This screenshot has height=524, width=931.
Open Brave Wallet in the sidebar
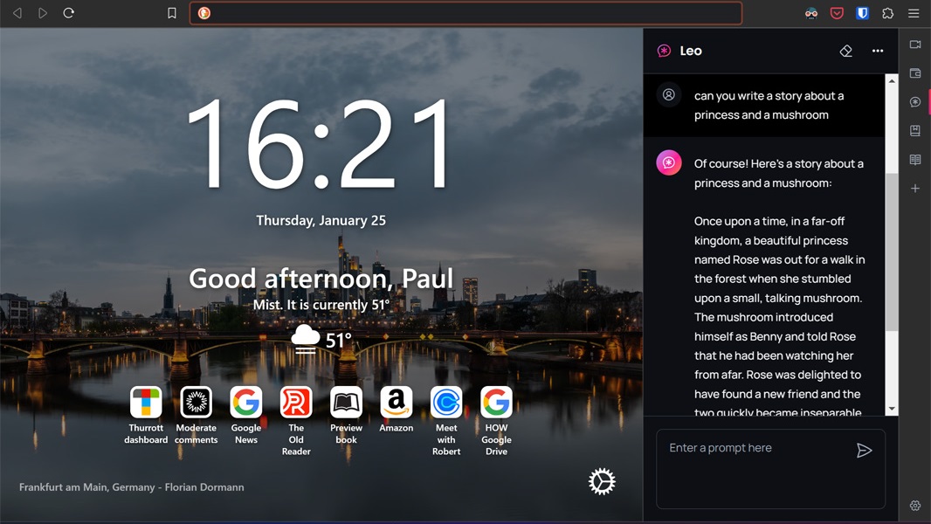coord(915,73)
